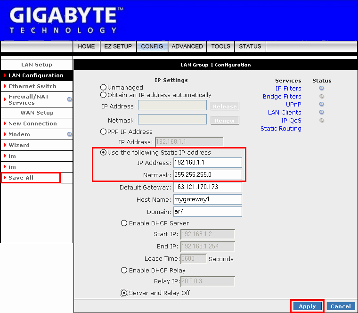Open Ethernet Switch settings

point(37,86)
